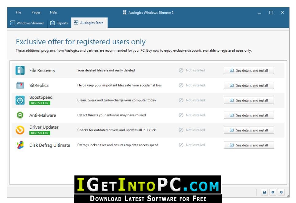Close the Windows Slimmer window
This screenshot has height=203, width=296.
pos(283,13)
